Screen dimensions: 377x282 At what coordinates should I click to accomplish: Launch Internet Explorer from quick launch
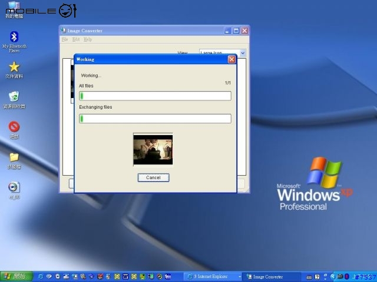pos(41,277)
